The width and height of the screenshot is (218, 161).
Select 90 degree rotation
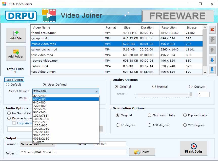tap(117, 125)
